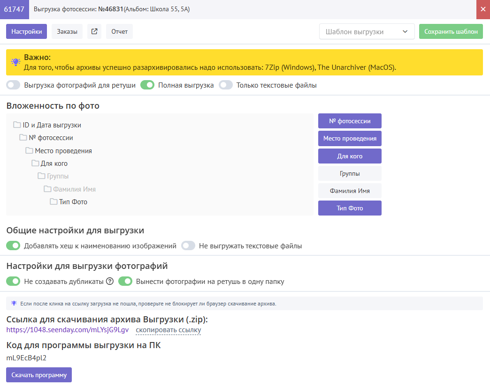This screenshot has width=490, height=387.
Task: Click the folder icon beside Тип Фото
Action: tap(54, 202)
